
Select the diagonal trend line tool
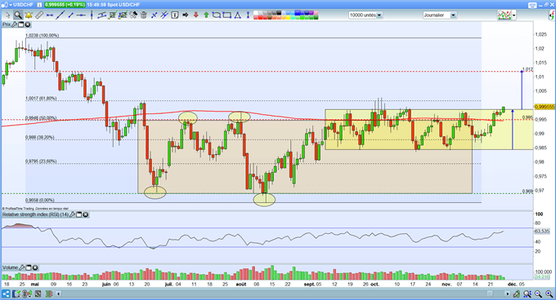61,15
